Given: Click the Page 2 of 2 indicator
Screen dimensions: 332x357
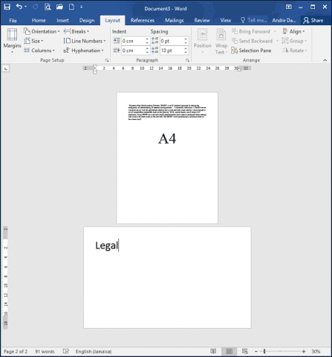Looking at the screenshot, I should tap(16, 352).
